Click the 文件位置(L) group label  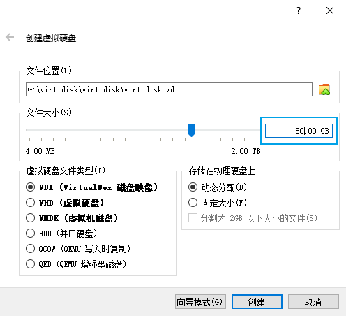point(49,71)
